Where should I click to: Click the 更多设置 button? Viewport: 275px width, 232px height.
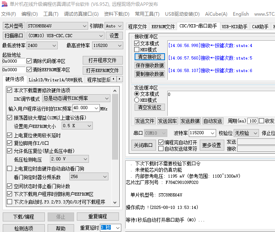pos(212,145)
